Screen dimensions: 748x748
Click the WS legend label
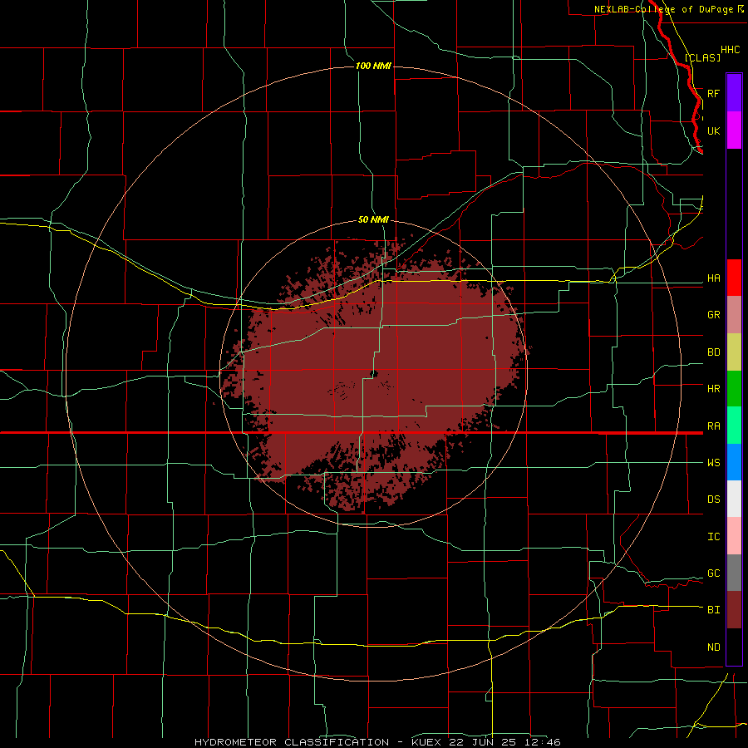pos(713,462)
